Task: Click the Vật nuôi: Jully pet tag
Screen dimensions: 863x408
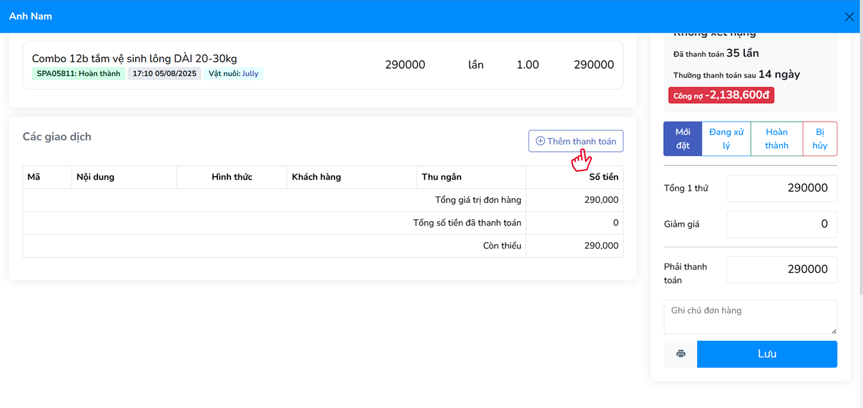Action: point(233,74)
